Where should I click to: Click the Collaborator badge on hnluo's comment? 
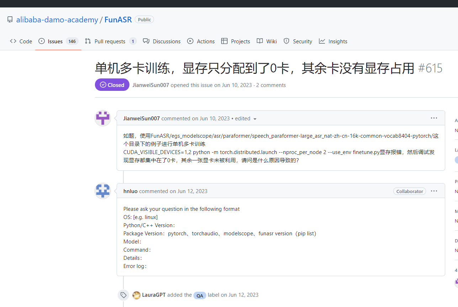click(x=410, y=191)
